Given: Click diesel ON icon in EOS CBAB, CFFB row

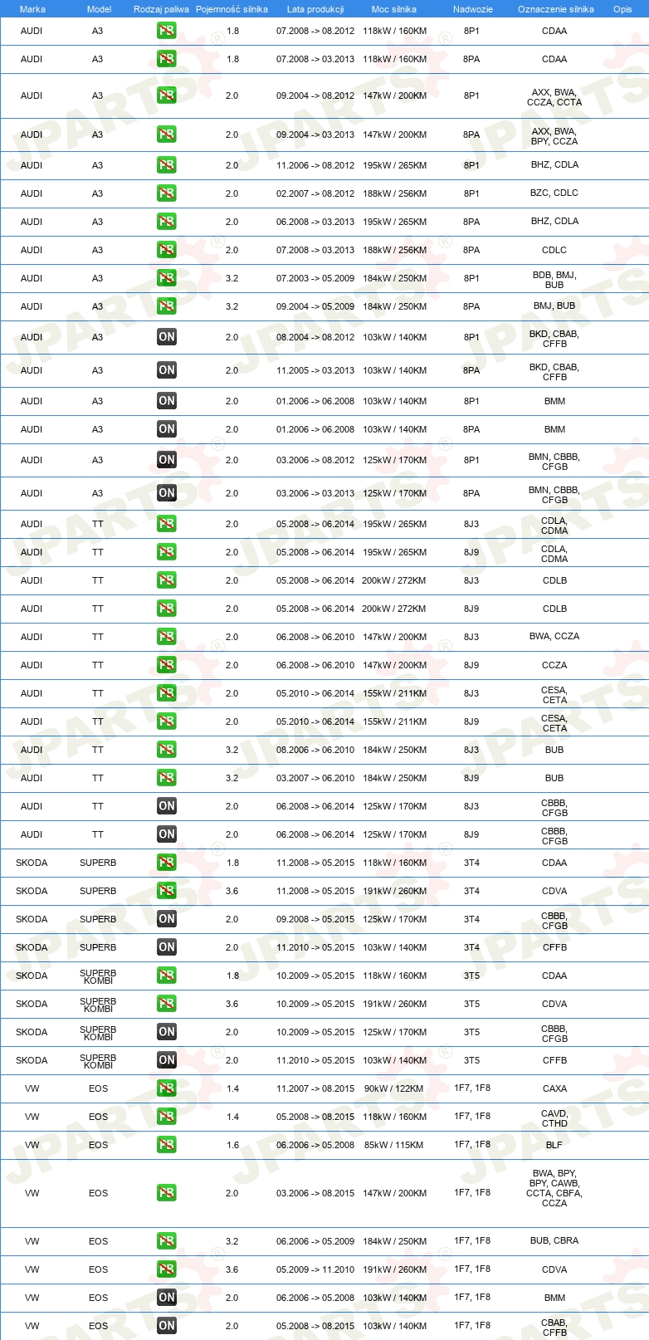Looking at the screenshot, I should coord(167,1326).
